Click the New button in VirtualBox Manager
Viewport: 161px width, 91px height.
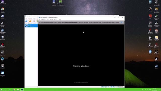[26, 21]
